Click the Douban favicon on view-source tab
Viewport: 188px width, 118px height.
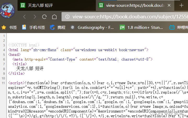(101, 5)
